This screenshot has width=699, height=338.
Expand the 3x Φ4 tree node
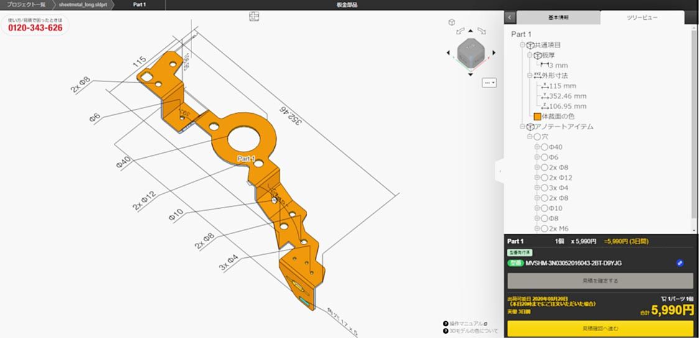click(537, 188)
